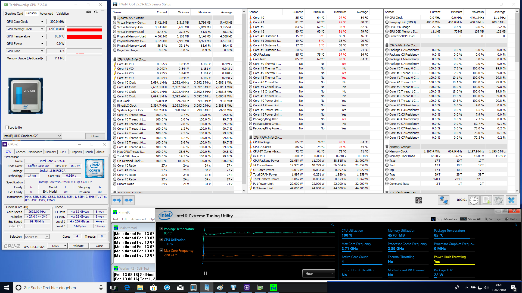Click the GPU-Z screenshot camera icon

tap(89, 12)
